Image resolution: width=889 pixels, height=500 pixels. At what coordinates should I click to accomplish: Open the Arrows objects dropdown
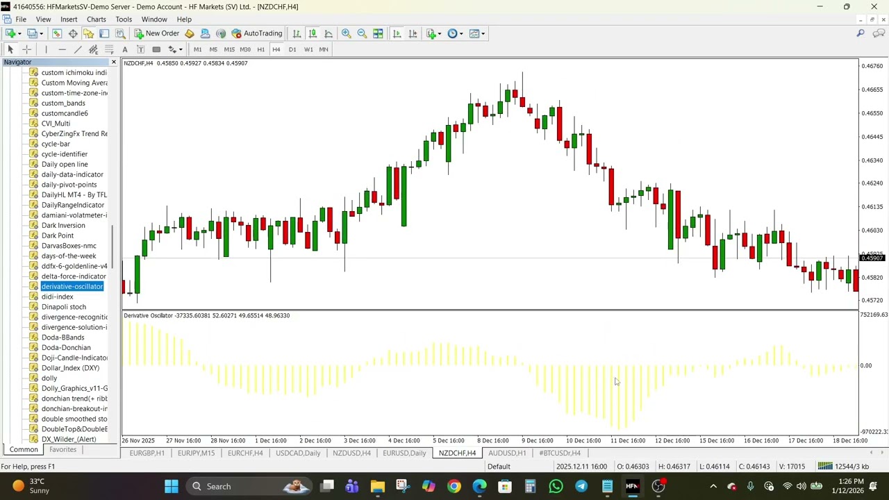175,49
